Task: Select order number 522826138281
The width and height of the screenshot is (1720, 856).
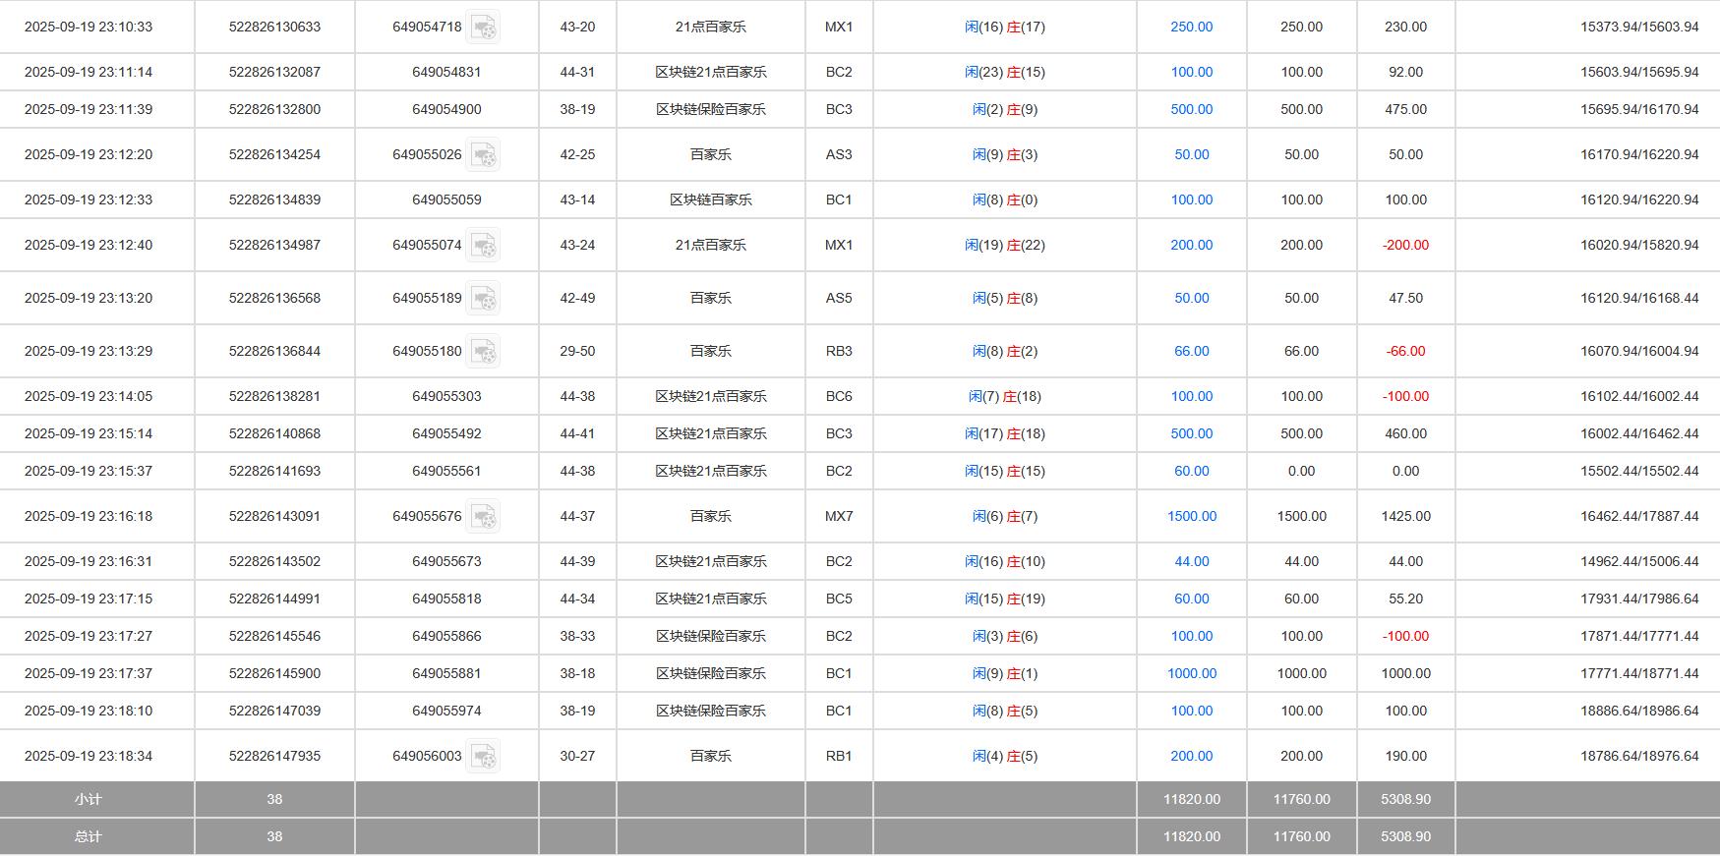Action: click(274, 396)
